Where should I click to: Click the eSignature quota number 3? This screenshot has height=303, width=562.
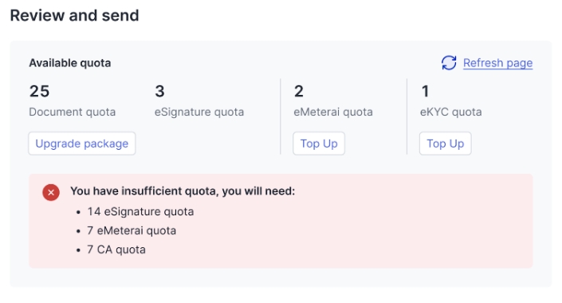tap(159, 91)
